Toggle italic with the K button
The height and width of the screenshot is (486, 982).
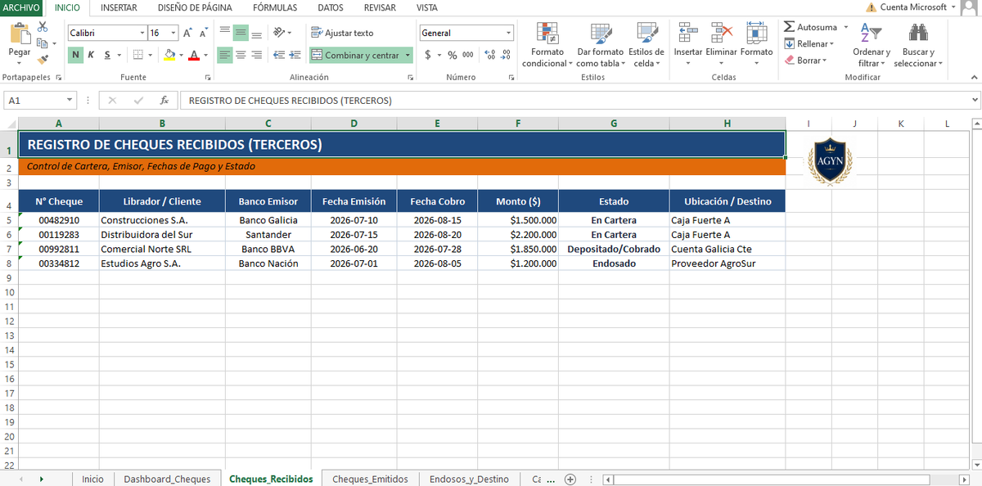point(91,55)
